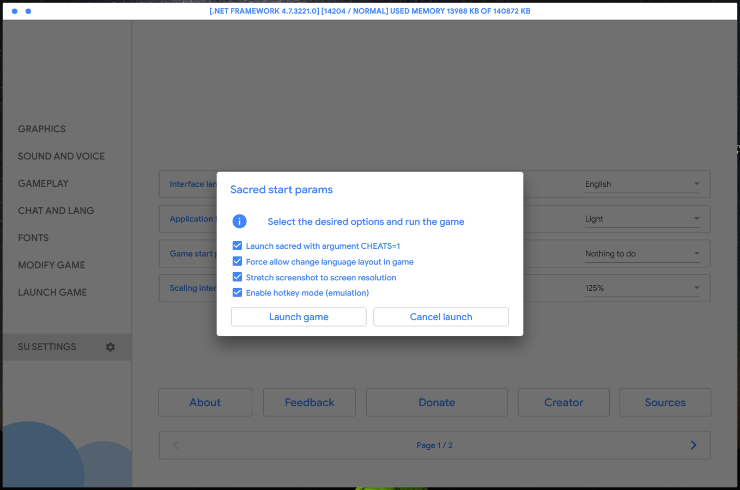740x490 pixels.
Task: Disable Stretch screenshot to screen resolution
Action: point(237,277)
